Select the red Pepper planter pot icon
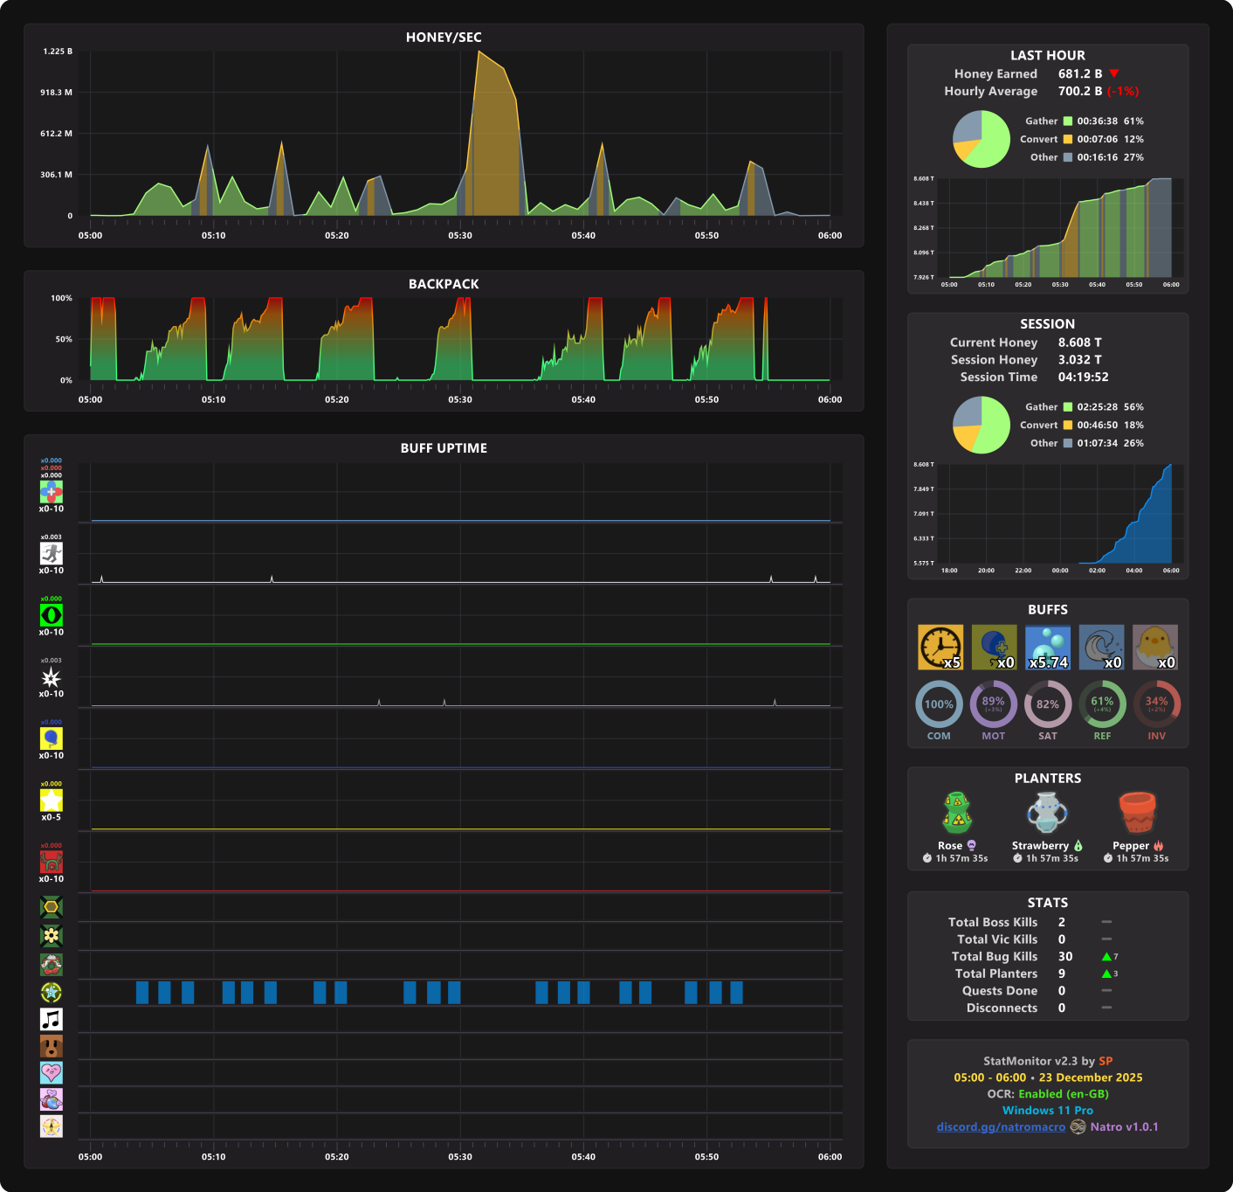 click(1137, 813)
